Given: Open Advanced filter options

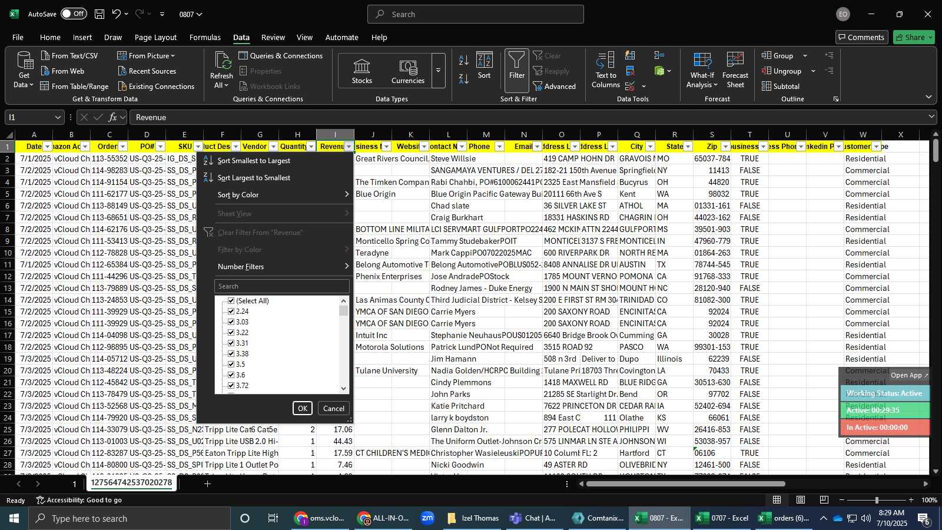Looking at the screenshot, I should point(554,86).
